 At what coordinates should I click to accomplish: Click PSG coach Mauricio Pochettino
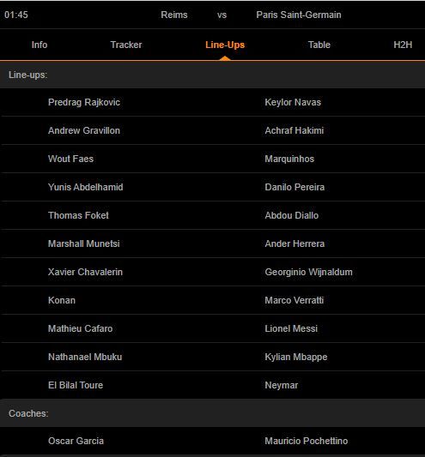(x=307, y=441)
